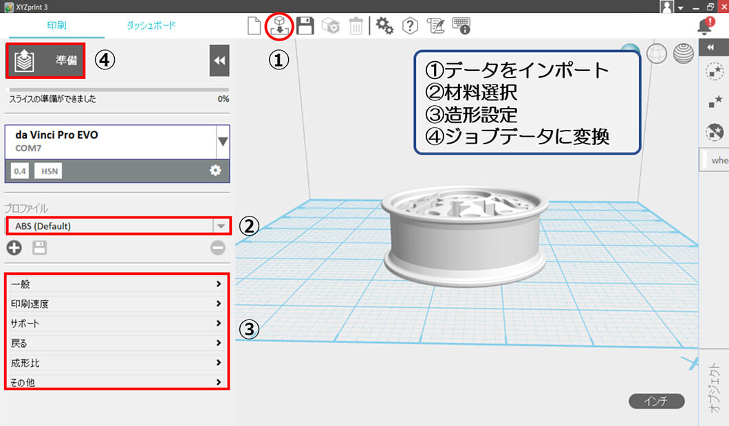This screenshot has width=729, height=426.
Task: Open notifications via the bell icon
Action: coord(706,26)
